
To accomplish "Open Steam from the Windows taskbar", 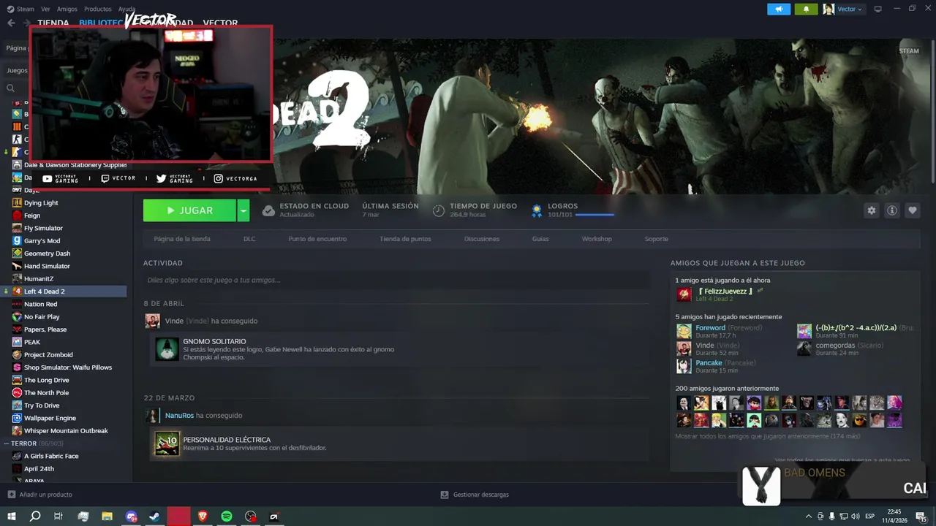I will (155, 517).
